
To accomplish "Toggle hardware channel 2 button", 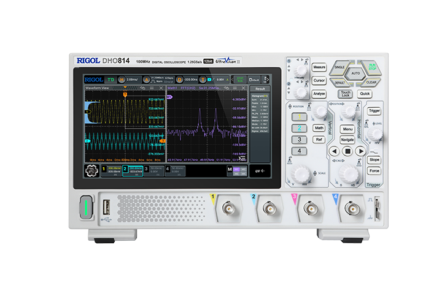I will pos(300,128).
